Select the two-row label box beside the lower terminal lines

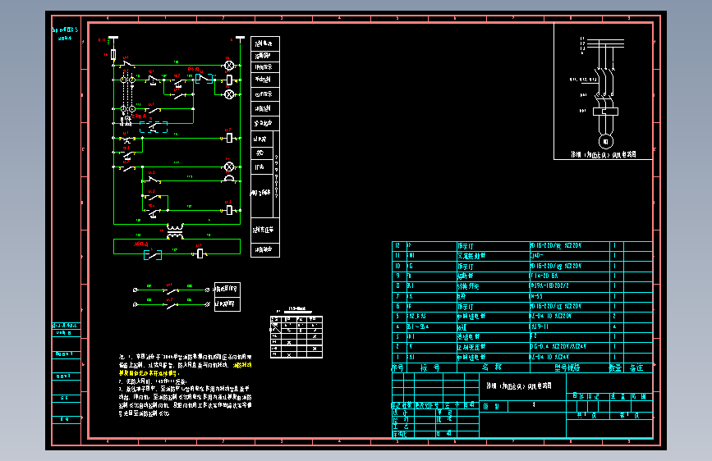[227, 297]
